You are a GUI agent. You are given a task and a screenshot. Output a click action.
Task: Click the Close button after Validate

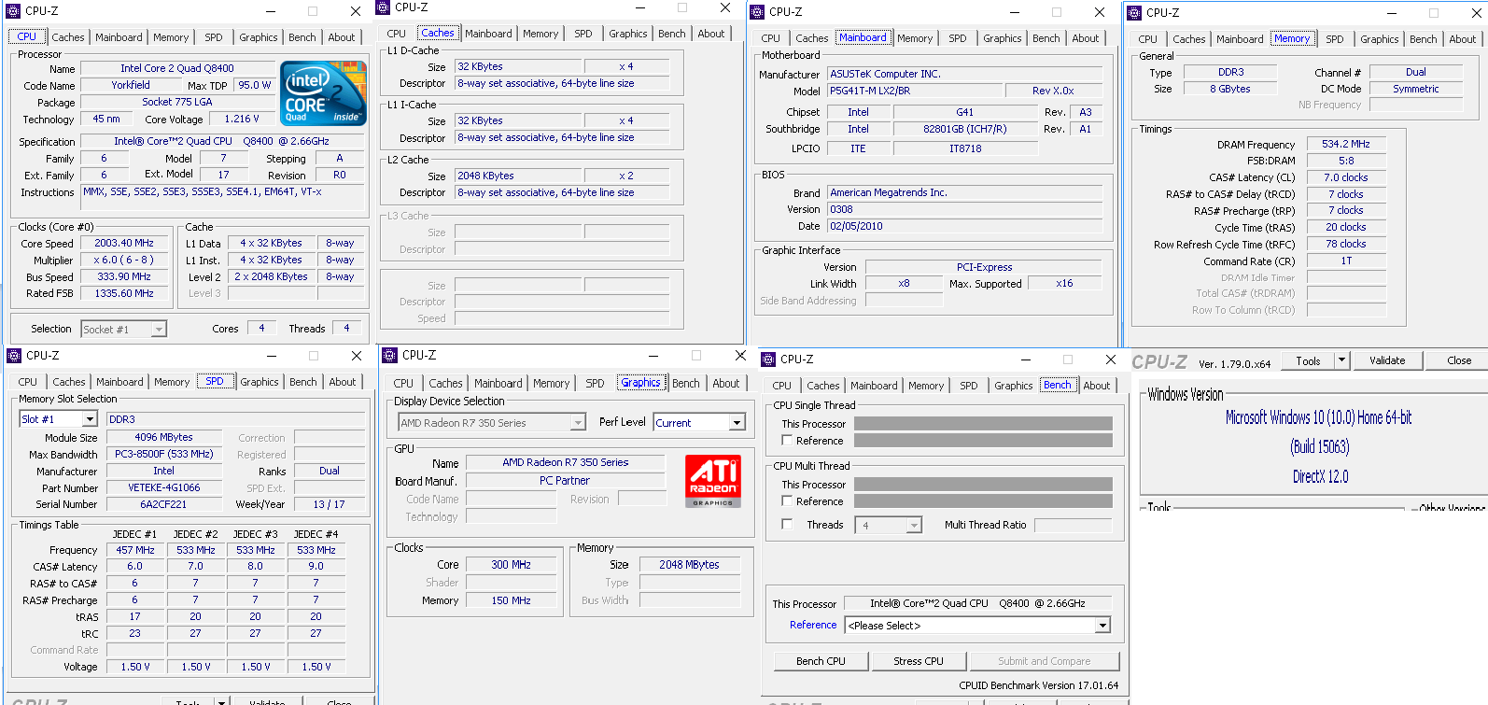click(x=1459, y=360)
